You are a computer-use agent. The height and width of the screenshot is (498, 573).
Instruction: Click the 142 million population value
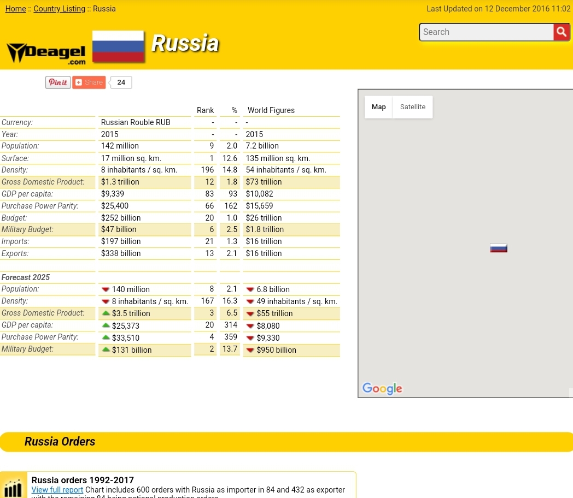(x=120, y=146)
